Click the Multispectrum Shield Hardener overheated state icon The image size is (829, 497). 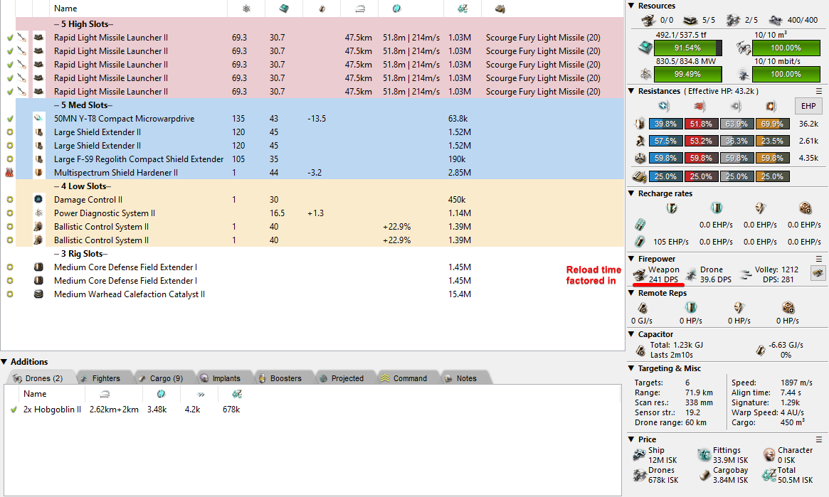click(x=10, y=173)
